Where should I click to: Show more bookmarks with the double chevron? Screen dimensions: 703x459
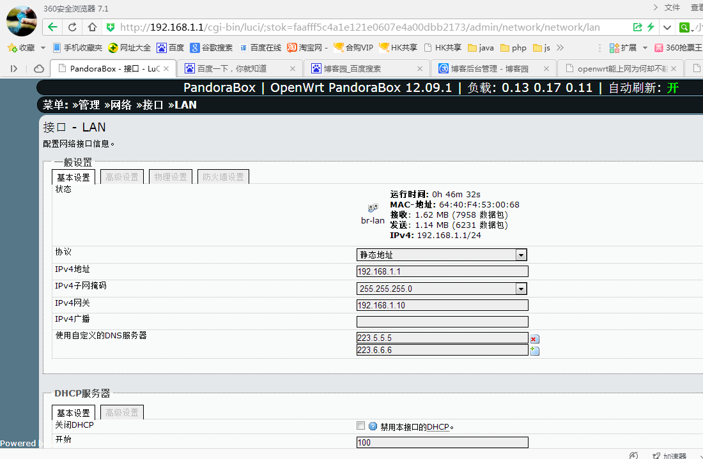point(560,47)
